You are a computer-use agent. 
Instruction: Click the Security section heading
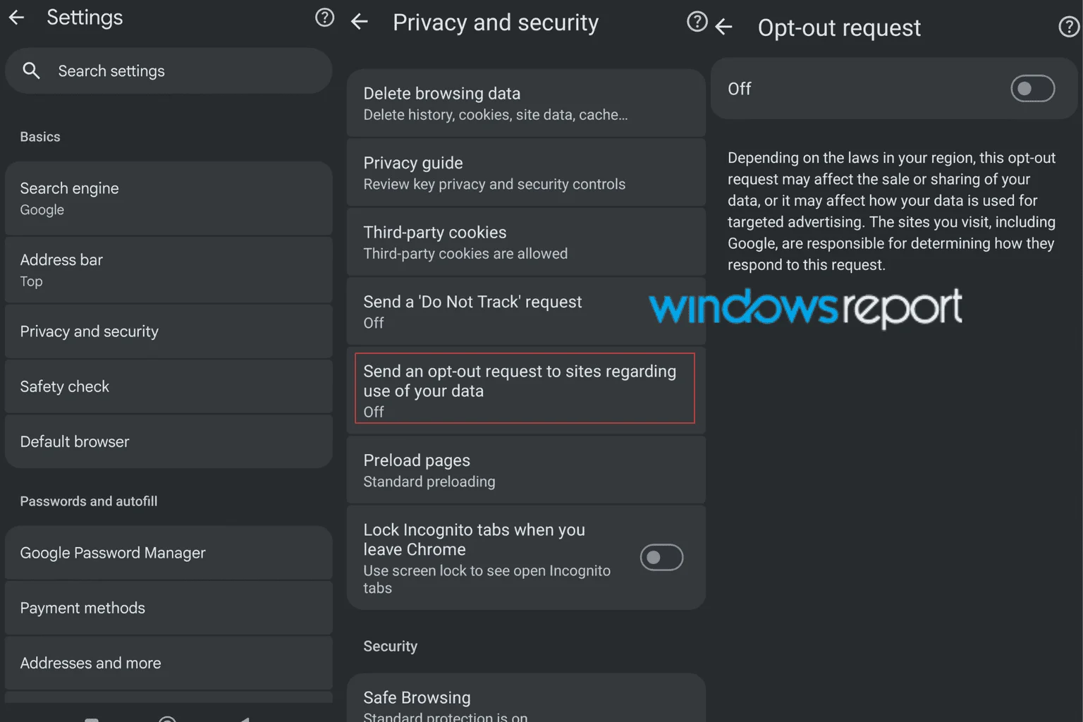coord(391,646)
